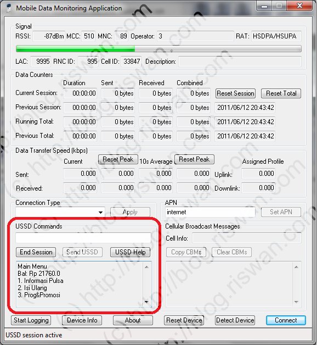Click the application icon in title bar
This screenshot has height=345, width=317.
(x=9, y=8)
